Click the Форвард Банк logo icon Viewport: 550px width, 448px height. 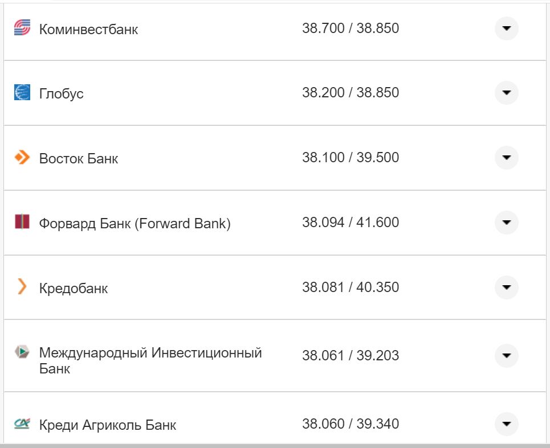coord(23,223)
